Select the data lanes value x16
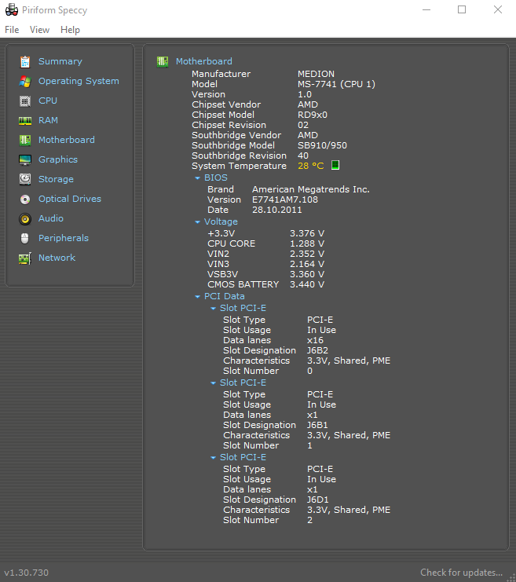516x582 pixels. pyautogui.click(x=315, y=340)
